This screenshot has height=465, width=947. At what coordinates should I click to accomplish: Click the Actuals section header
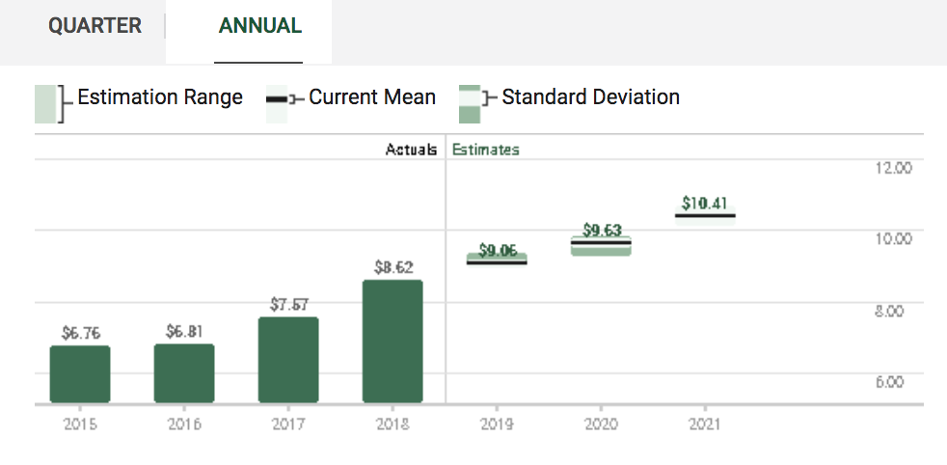point(411,150)
